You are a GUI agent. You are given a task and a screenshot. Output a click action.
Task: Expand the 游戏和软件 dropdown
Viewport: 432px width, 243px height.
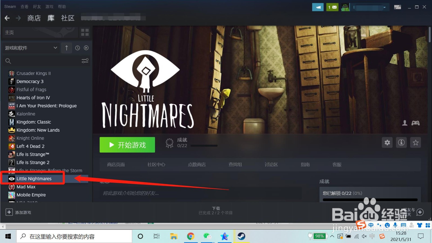point(31,48)
